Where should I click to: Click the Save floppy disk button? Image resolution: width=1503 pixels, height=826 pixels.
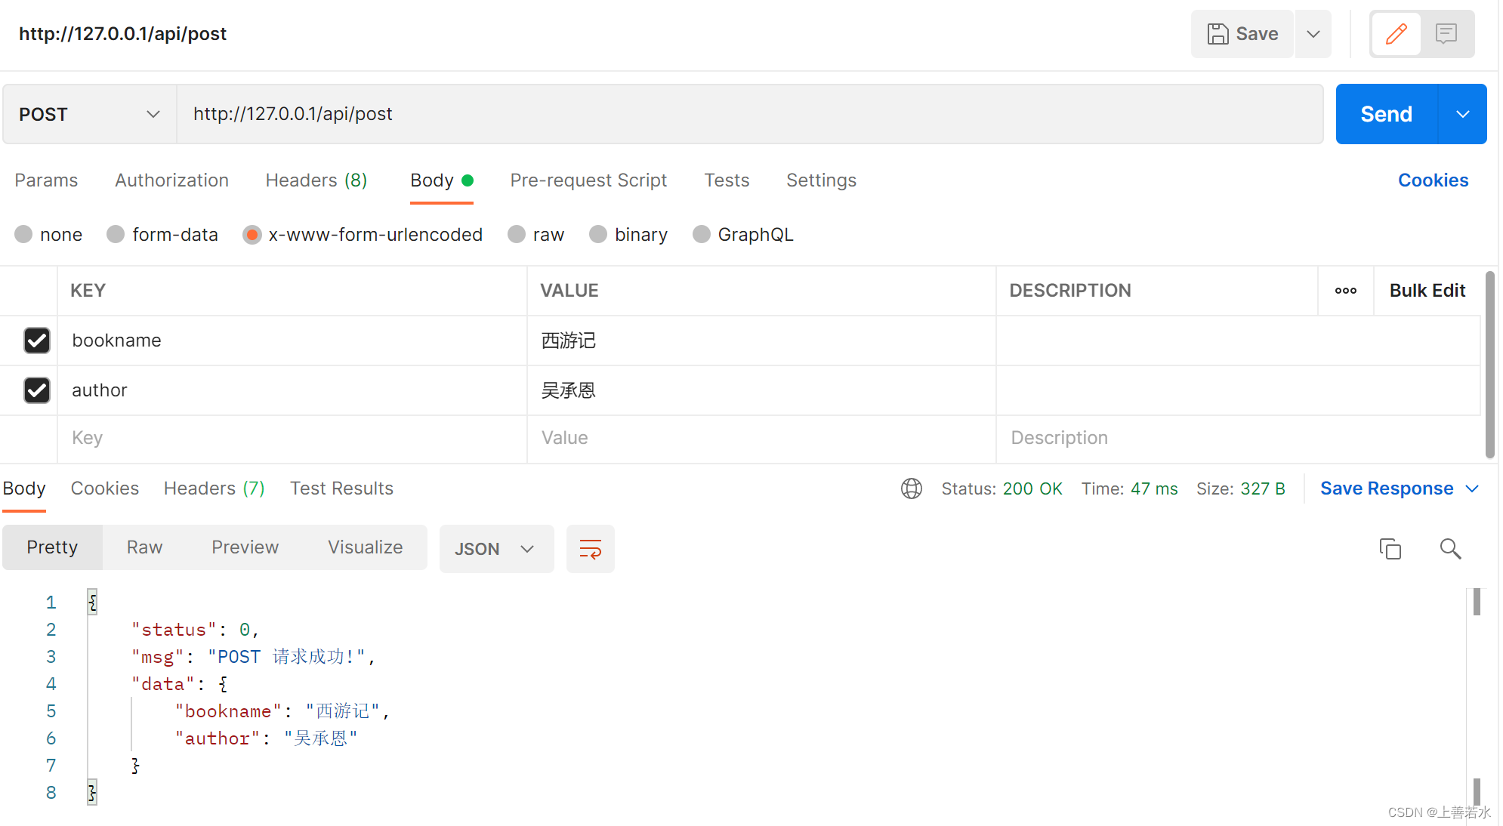coord(1242,34)
